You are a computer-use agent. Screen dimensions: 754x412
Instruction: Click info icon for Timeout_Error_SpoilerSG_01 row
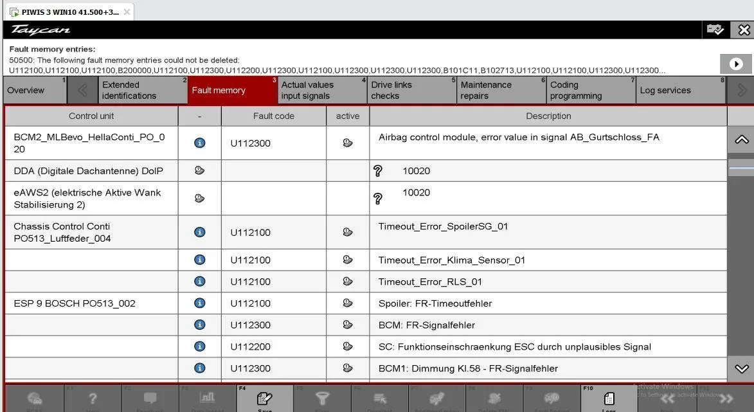(x=199, y=232)
